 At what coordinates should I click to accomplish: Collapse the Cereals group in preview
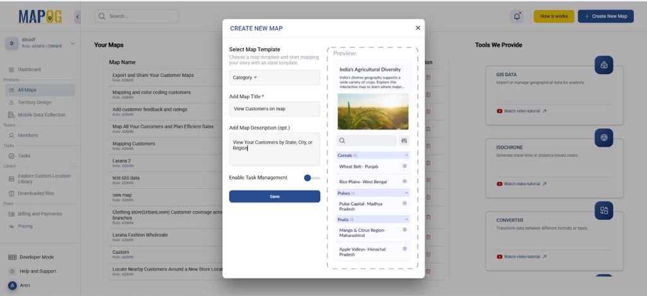click(x=406, y=155)
